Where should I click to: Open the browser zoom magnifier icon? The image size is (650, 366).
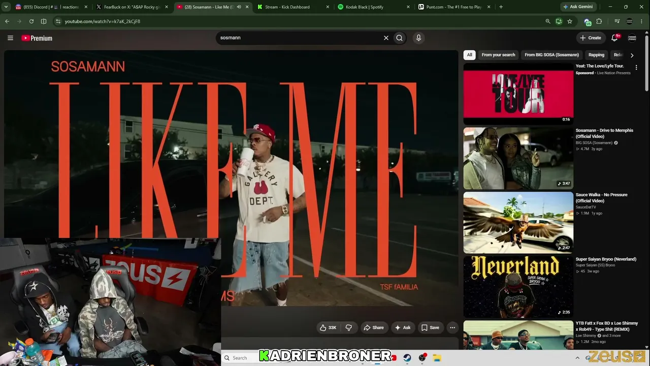pyautogui.click(x=547, y=21)
